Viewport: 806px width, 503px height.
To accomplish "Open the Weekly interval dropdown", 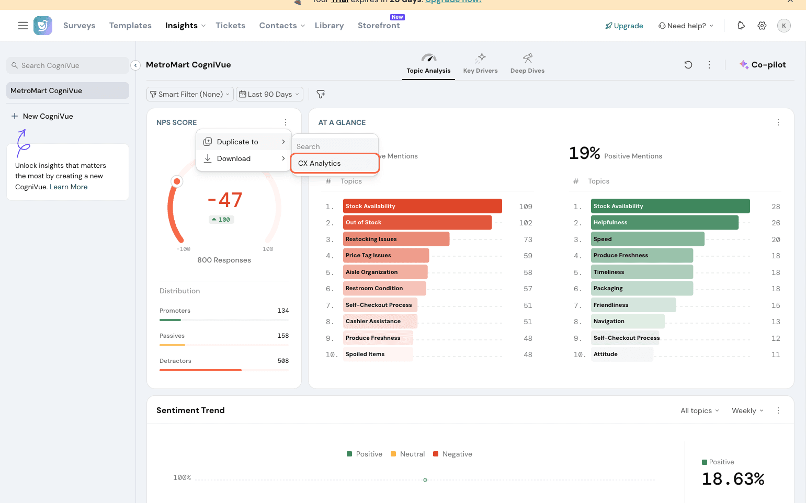I will pos(747,410).
